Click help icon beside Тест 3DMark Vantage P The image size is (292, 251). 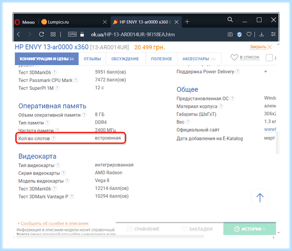[x=72, y=196]
